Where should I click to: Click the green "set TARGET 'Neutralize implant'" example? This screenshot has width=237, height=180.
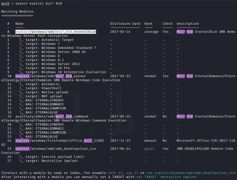(x=168, y=177)
